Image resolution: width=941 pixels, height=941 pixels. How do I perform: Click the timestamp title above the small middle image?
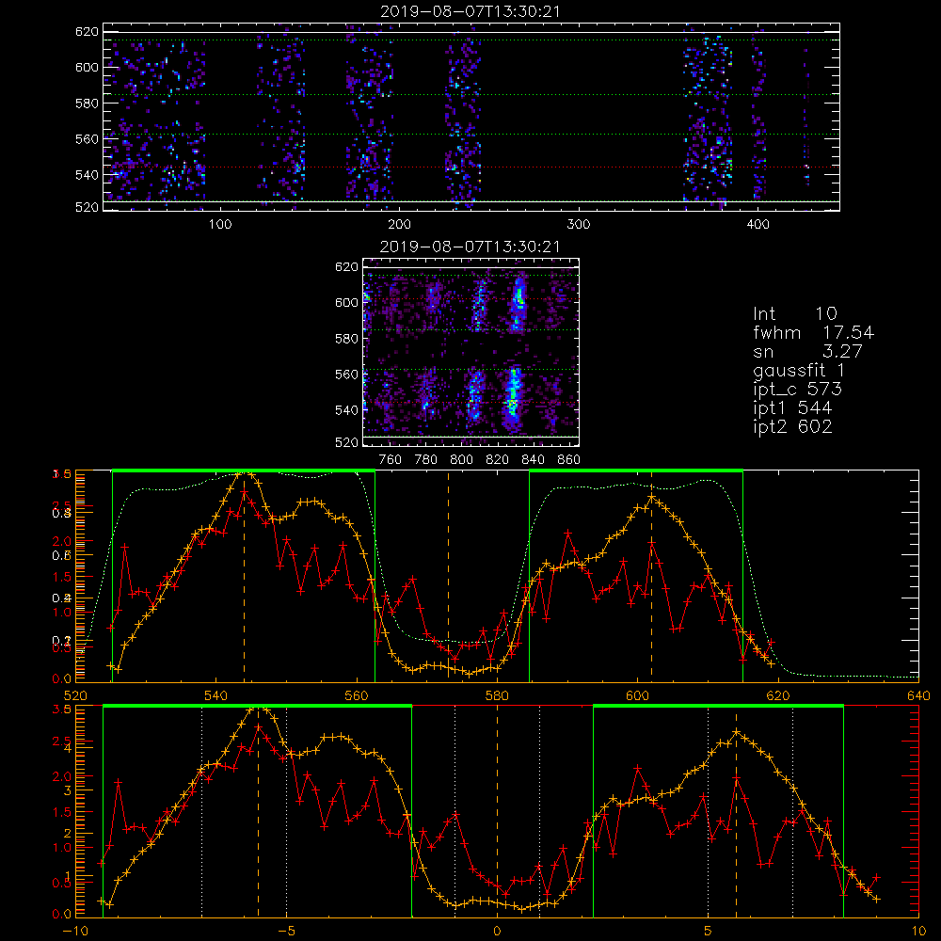[470, 247]
